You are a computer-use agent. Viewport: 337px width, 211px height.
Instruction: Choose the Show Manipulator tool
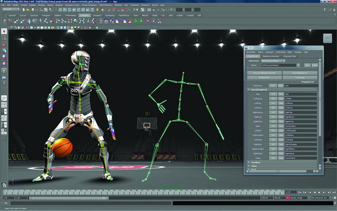(4, 83)
